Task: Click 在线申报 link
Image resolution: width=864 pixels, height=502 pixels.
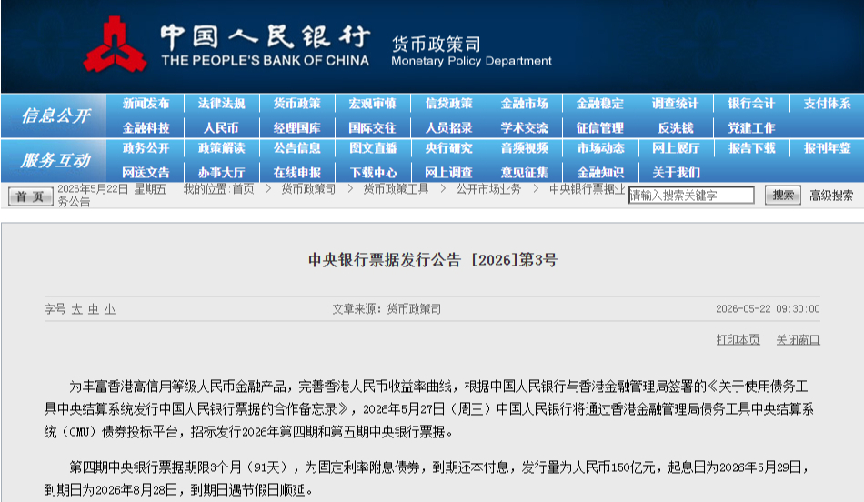Action: coord(297,173)
